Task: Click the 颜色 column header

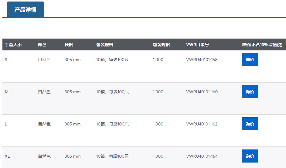Action: (42, 45)
